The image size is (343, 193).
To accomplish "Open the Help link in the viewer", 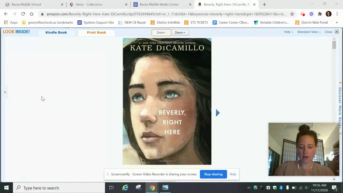I will point(287,32).
